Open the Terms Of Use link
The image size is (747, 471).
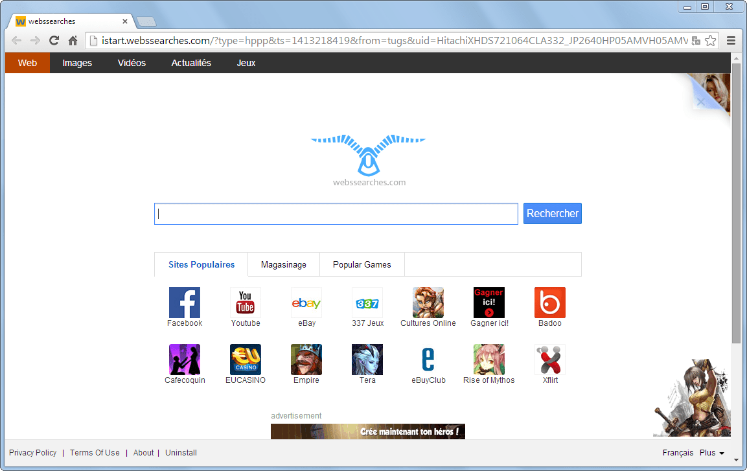point(95,452)
